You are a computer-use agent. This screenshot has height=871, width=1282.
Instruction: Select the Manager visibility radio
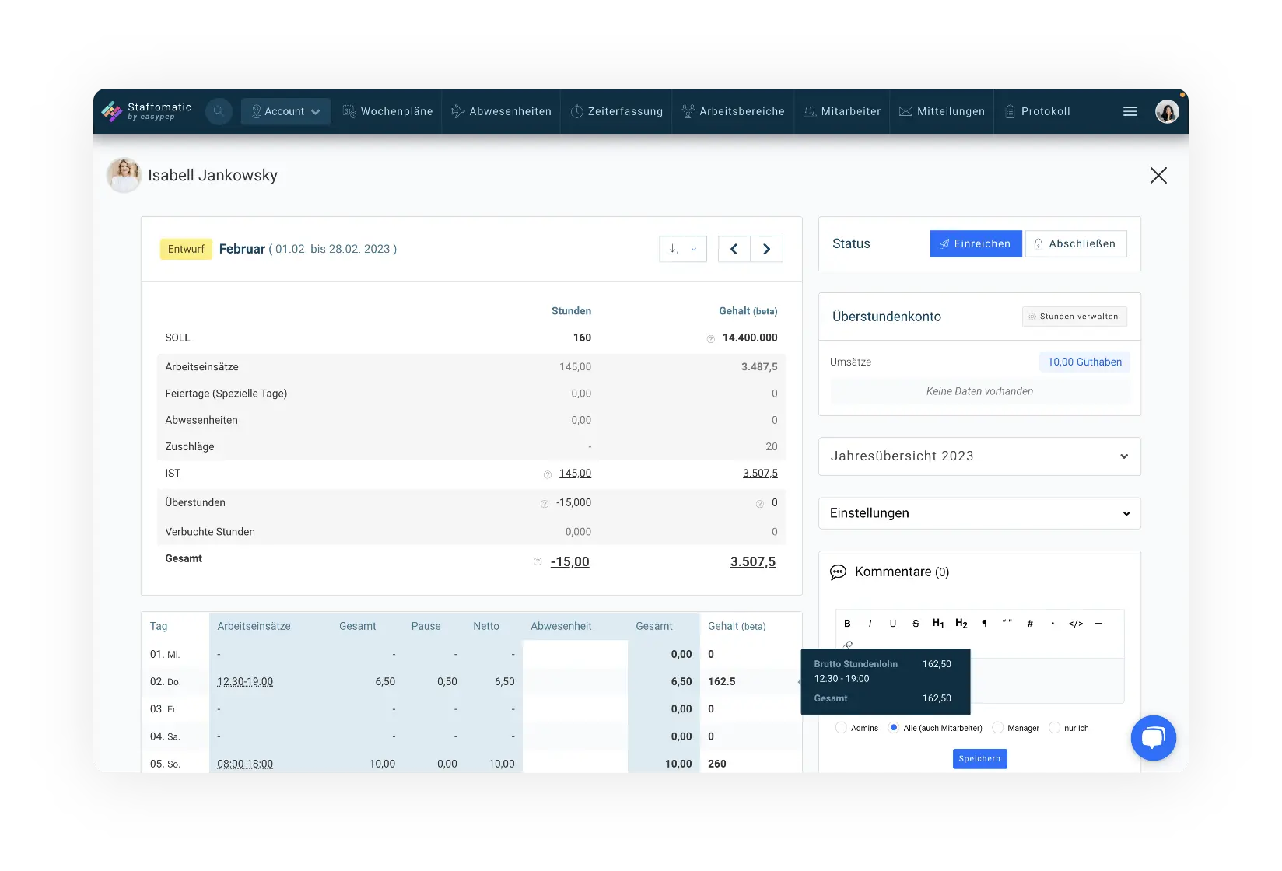pos(998,728)
